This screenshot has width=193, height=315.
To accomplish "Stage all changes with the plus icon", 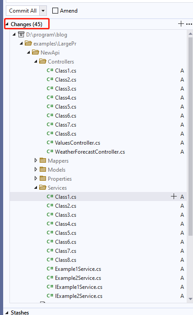I will 181,24.
